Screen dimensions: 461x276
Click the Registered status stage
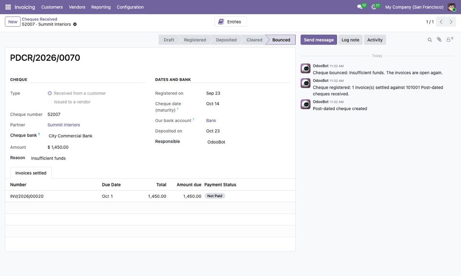195,40
